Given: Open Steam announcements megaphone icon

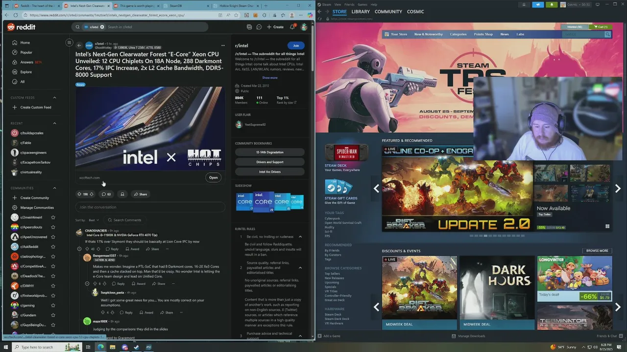Looking at the screenshot, I should [x=538, y=4].
